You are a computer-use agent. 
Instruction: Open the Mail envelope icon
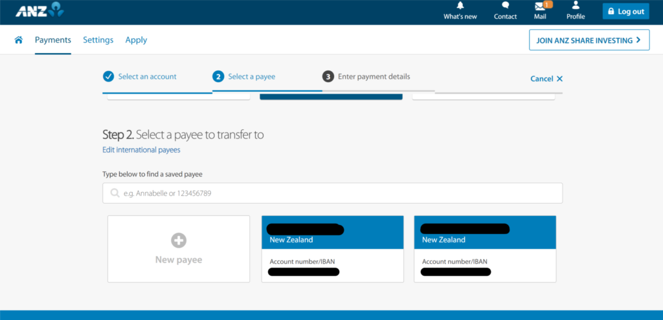point(539,6)
